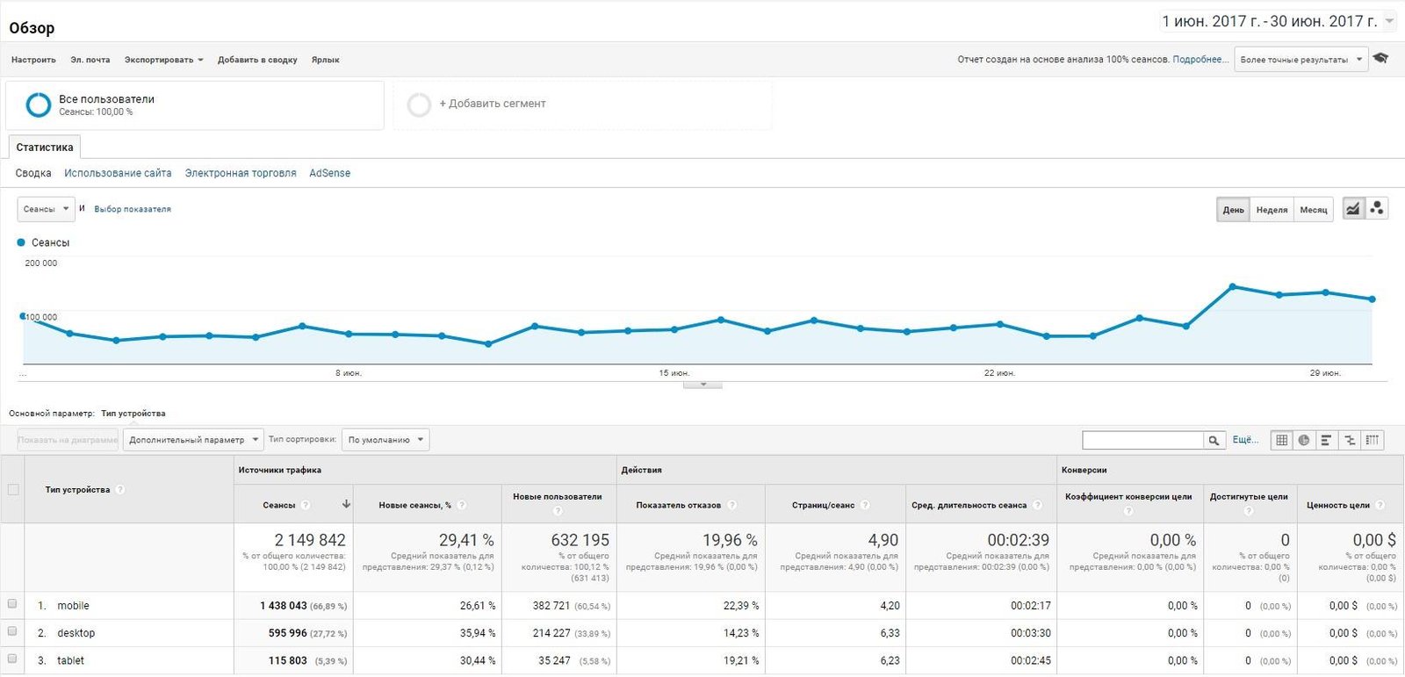Select the comparison view icon
The width and height of the screenshot is (1405, 677).
point(1350,440)
